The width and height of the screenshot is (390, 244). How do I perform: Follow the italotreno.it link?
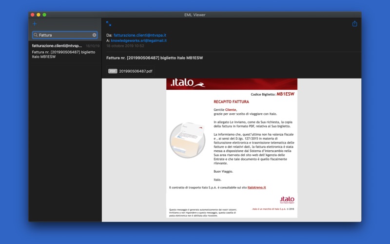click(x=256, y=187)
